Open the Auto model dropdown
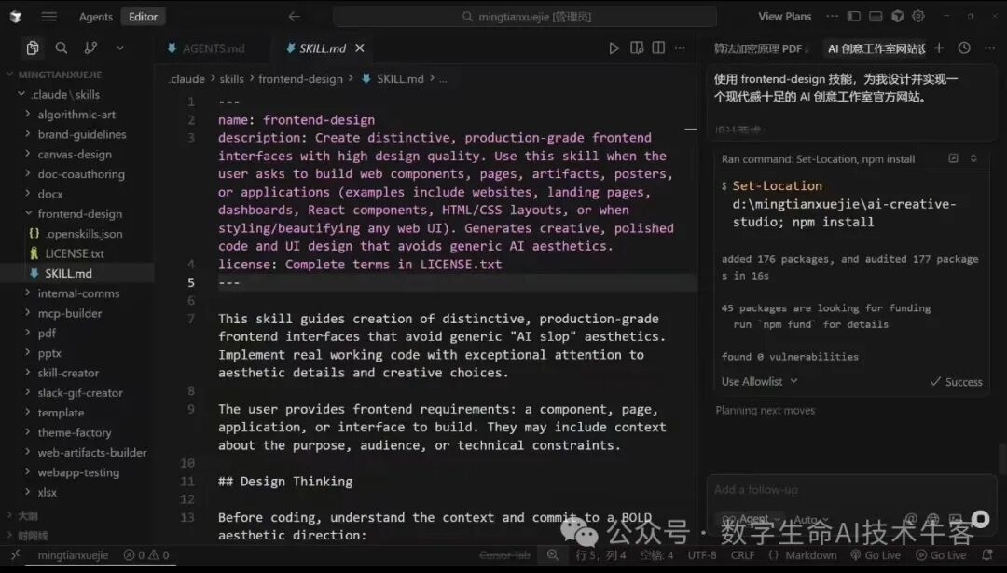1007x573 pixels. 811,518
